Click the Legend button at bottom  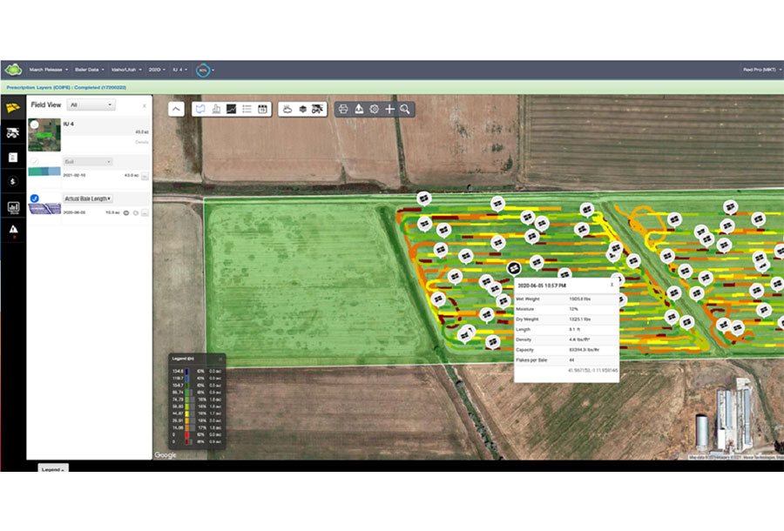click(x=51, y=469)
